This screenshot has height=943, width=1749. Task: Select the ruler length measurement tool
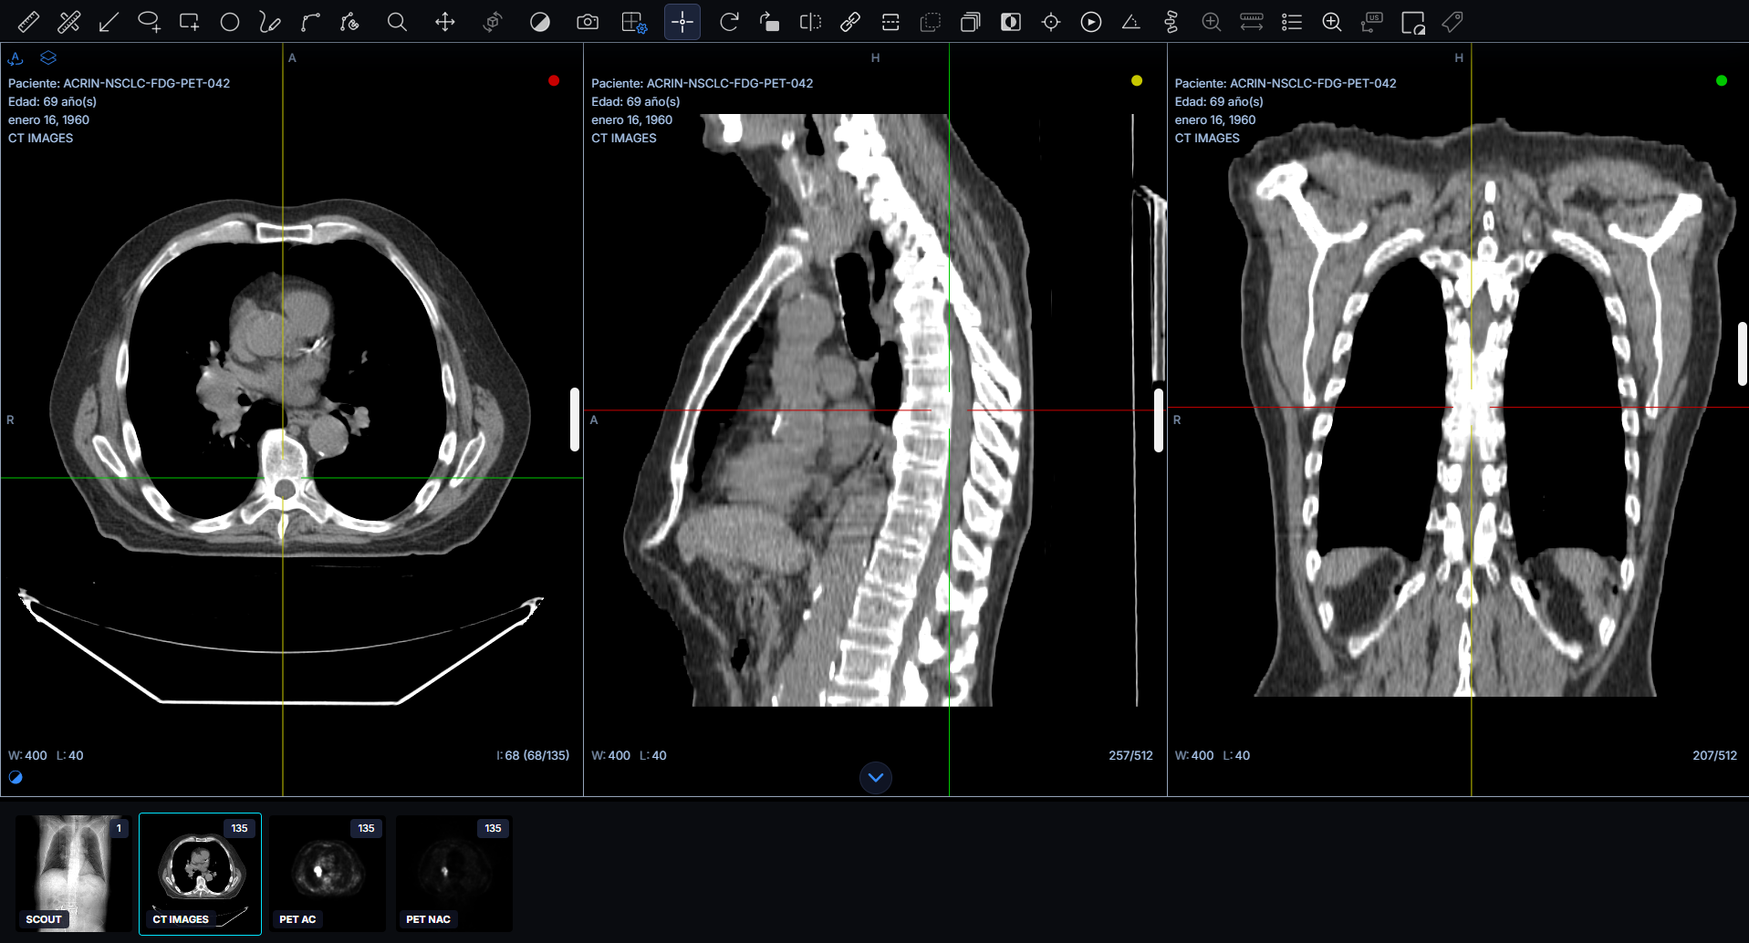tap(28, 22)
